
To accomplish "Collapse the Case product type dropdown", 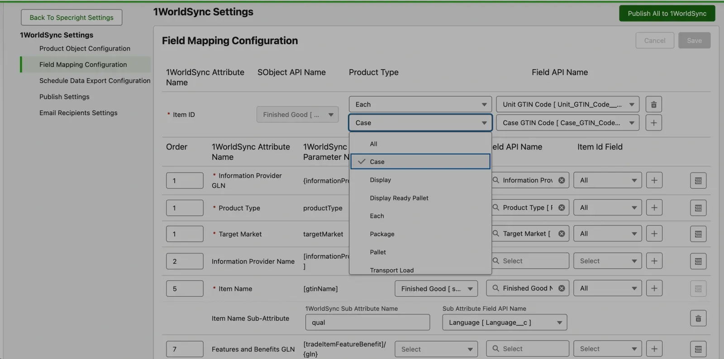I will point(420,123).
